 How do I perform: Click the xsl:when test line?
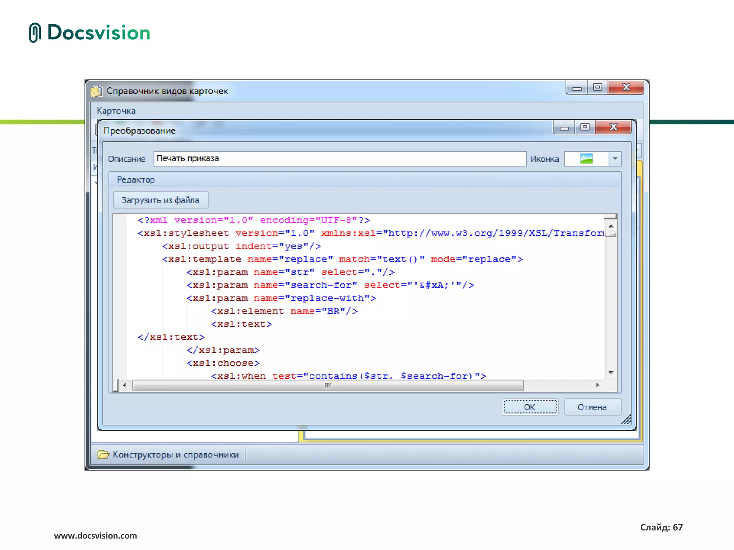(349, 376)
